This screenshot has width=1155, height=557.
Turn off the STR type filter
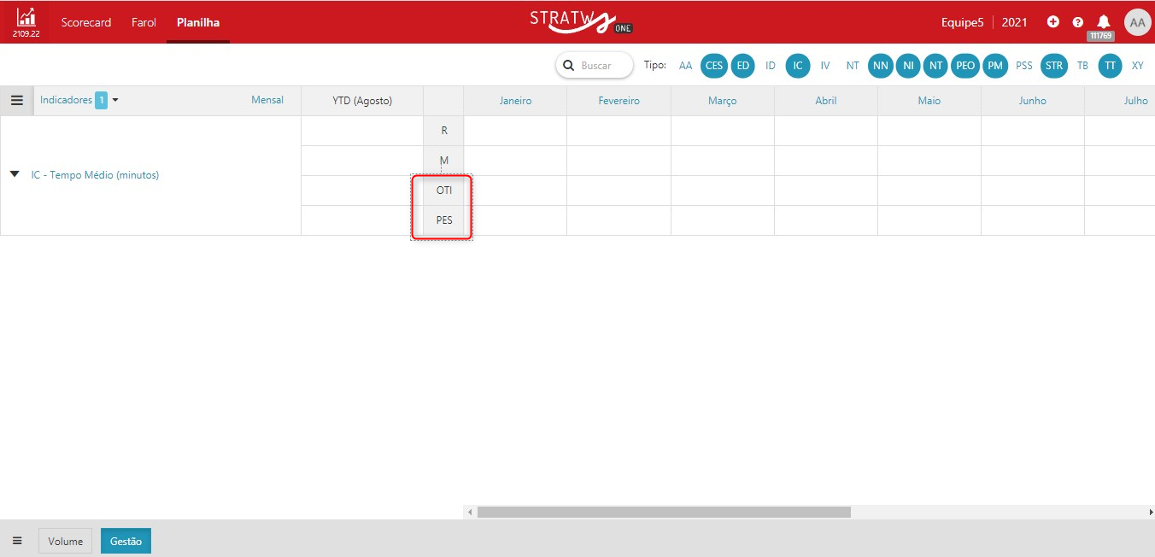pyautogui.click(x=1054, y=66)
